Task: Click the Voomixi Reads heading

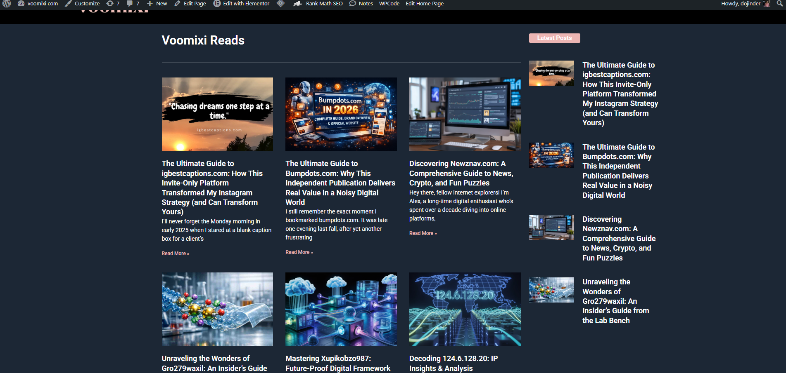Action: point(203,40)
